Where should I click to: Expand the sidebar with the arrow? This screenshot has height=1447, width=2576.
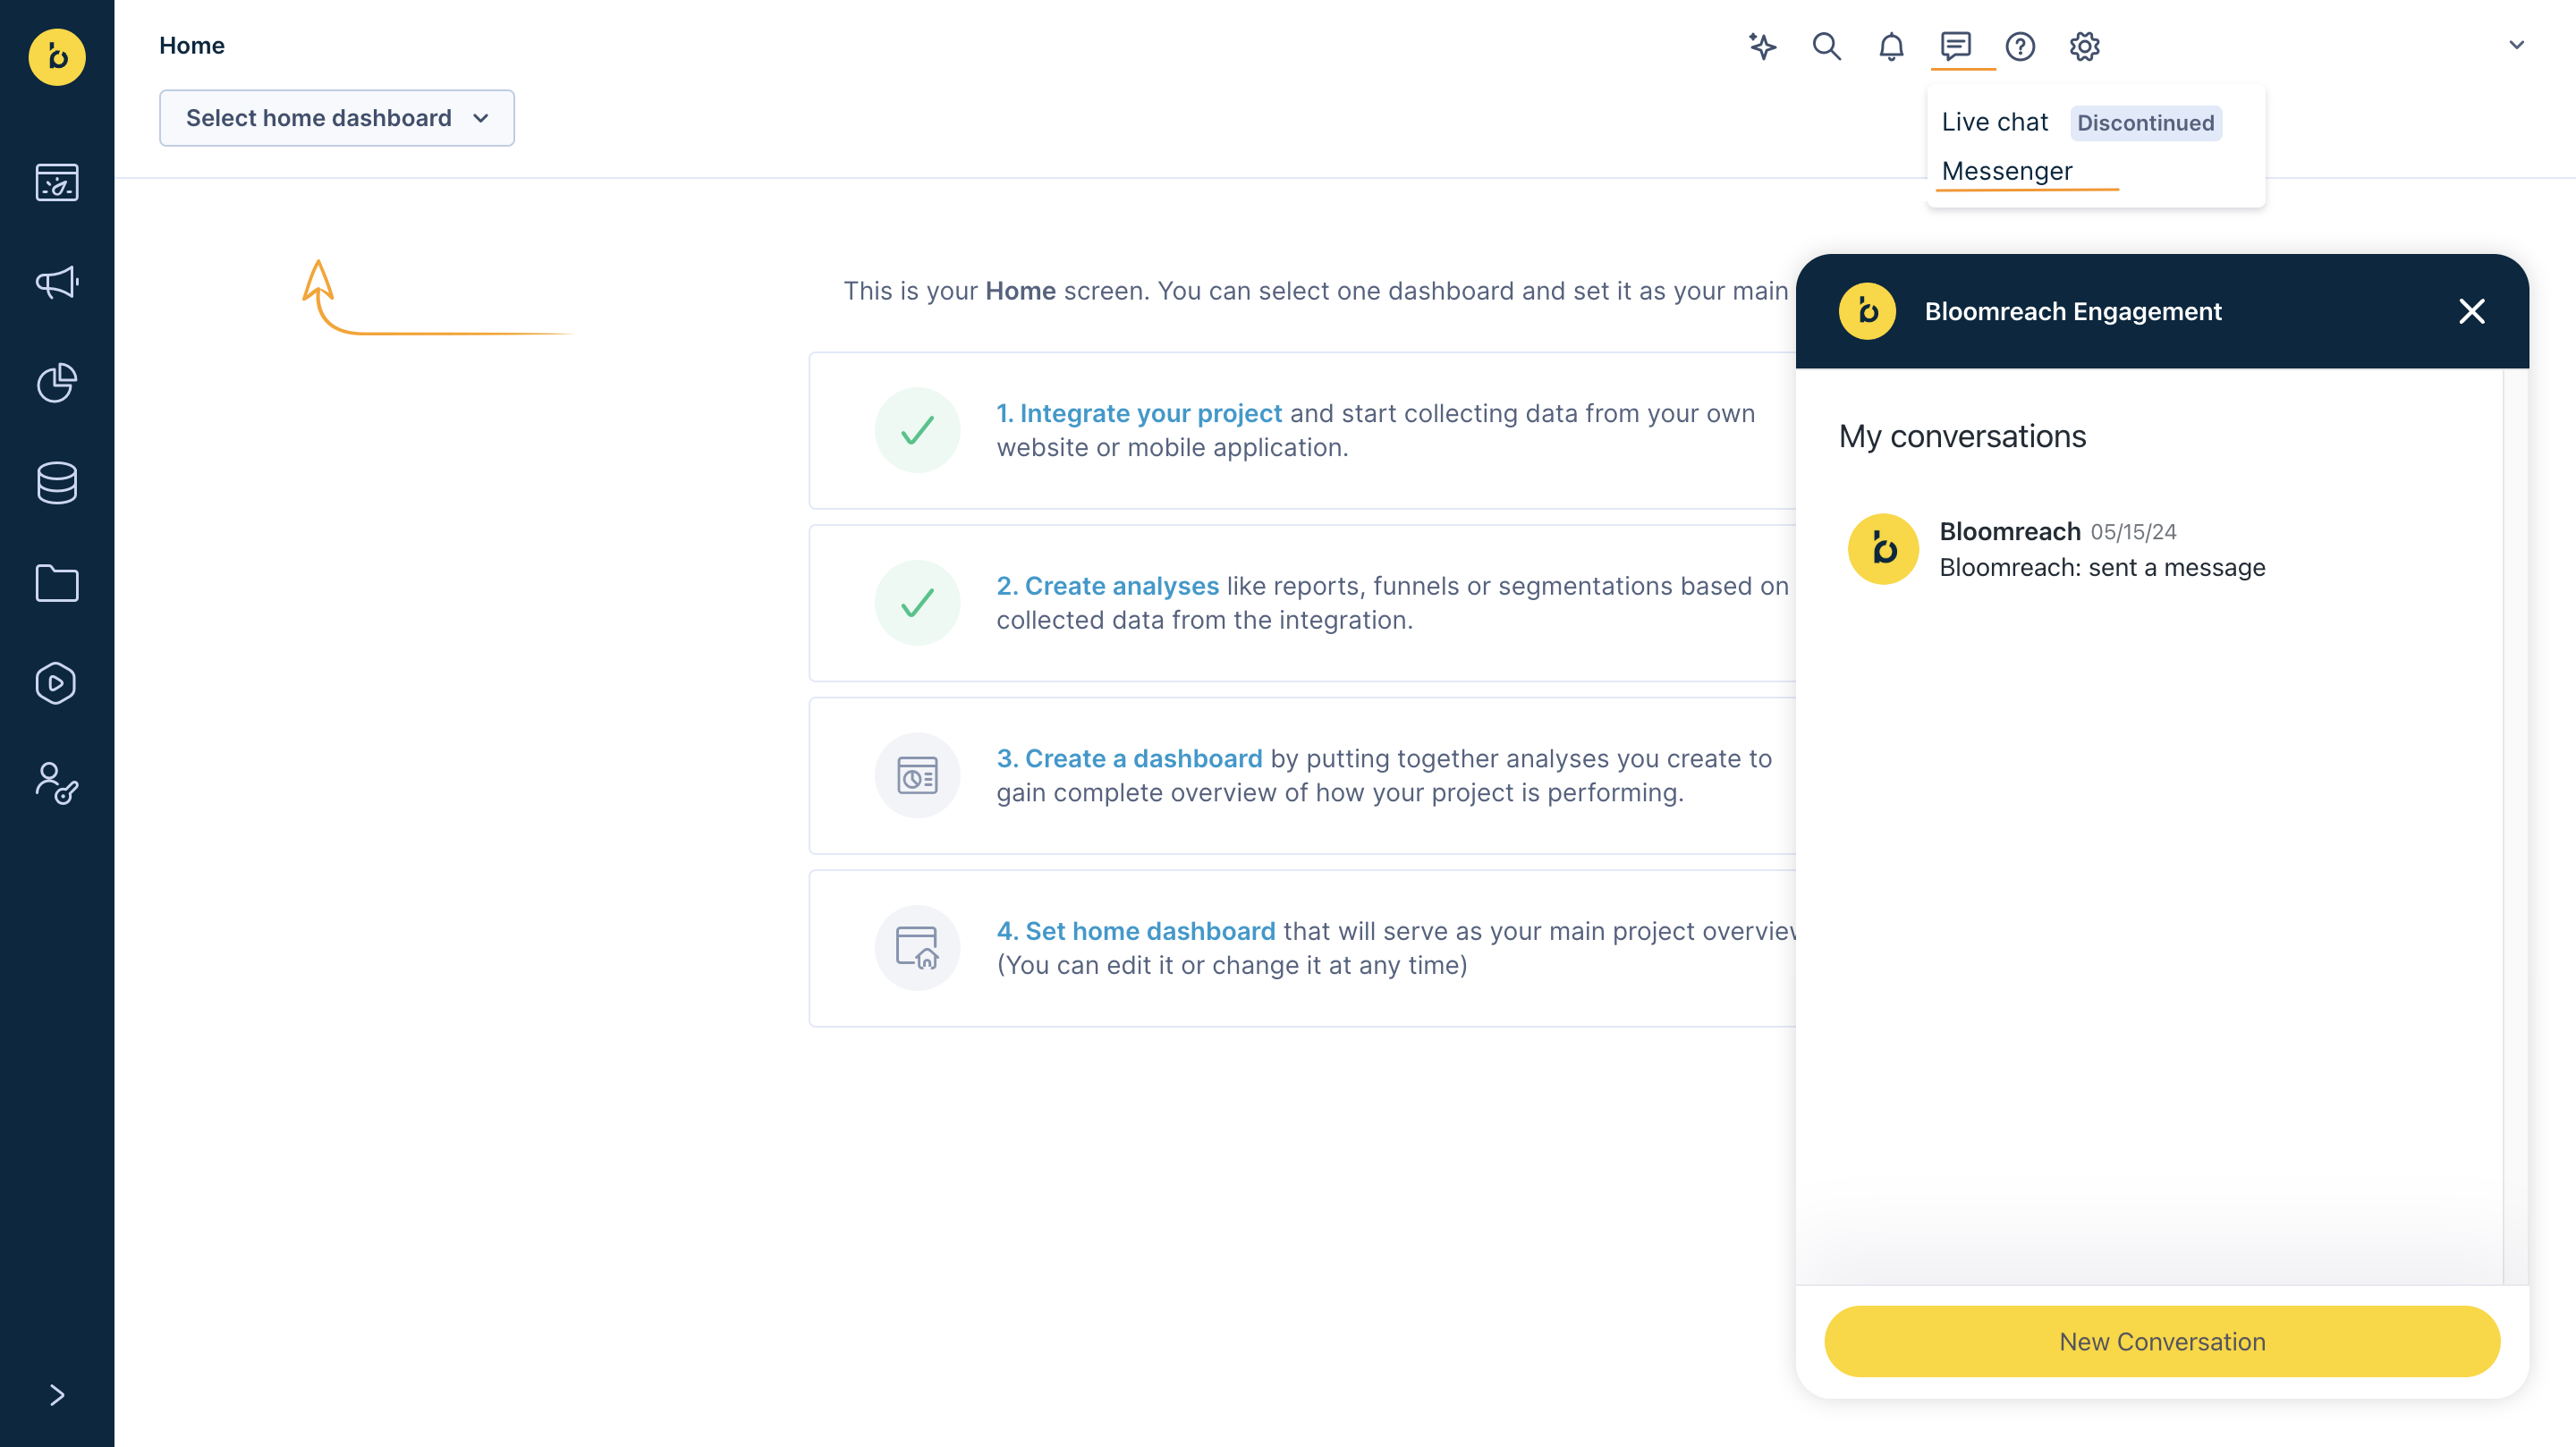[57, 1395]
